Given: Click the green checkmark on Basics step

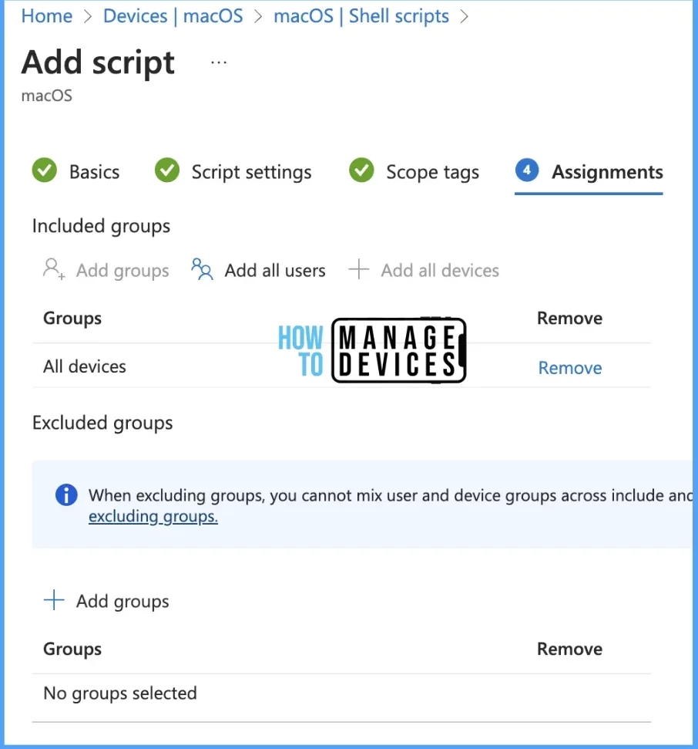Looking at the screenshot, I should coord(44,171).
